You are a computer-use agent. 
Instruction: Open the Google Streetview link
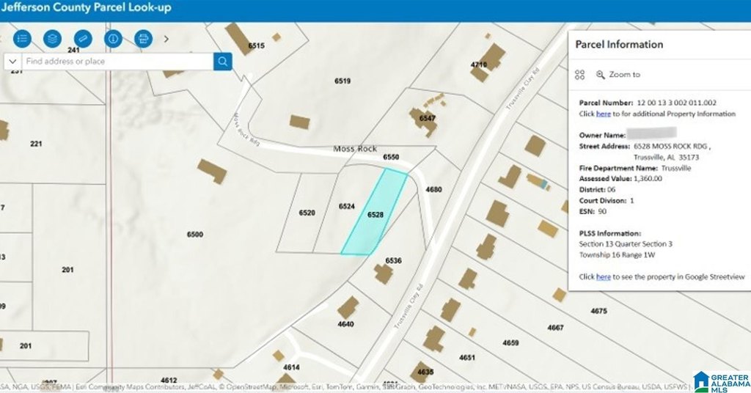click(x=603, y=276)
